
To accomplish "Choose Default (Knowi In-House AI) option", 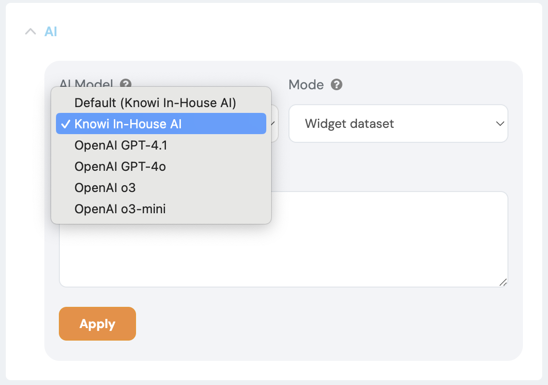I will click(x=155, y=103).
